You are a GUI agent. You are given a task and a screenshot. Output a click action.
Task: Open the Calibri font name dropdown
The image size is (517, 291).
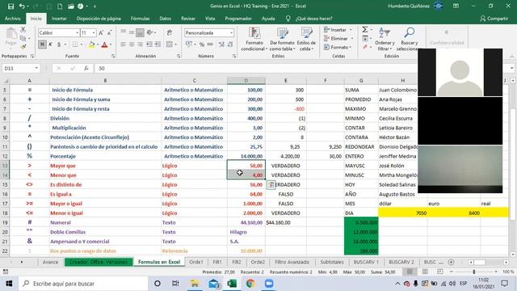click(78, 32)
